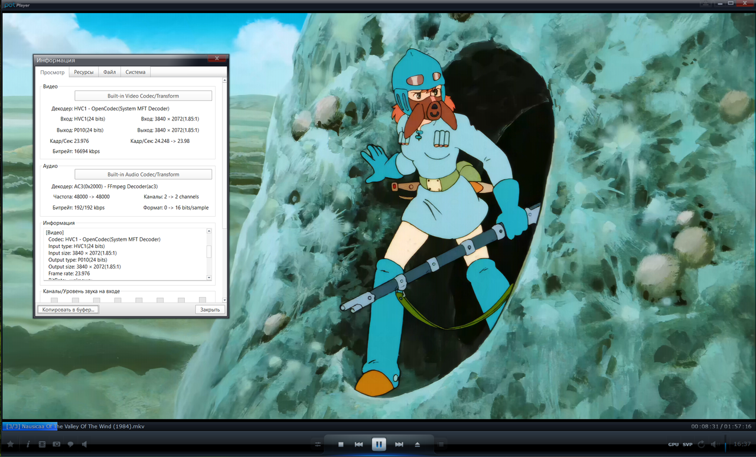
Task: Toggle the playlist panel icon
Action: (x=441, y=444)
